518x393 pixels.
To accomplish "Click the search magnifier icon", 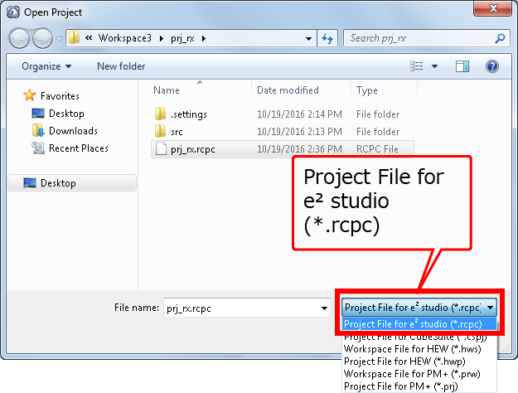I will point(500,38).
